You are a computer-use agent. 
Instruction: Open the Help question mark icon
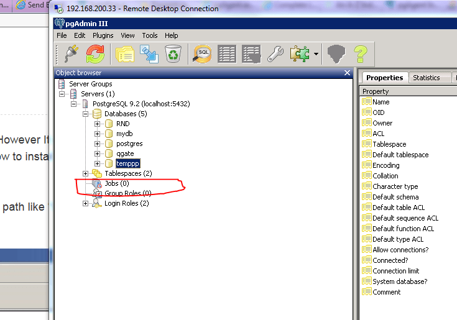point(360,54)
